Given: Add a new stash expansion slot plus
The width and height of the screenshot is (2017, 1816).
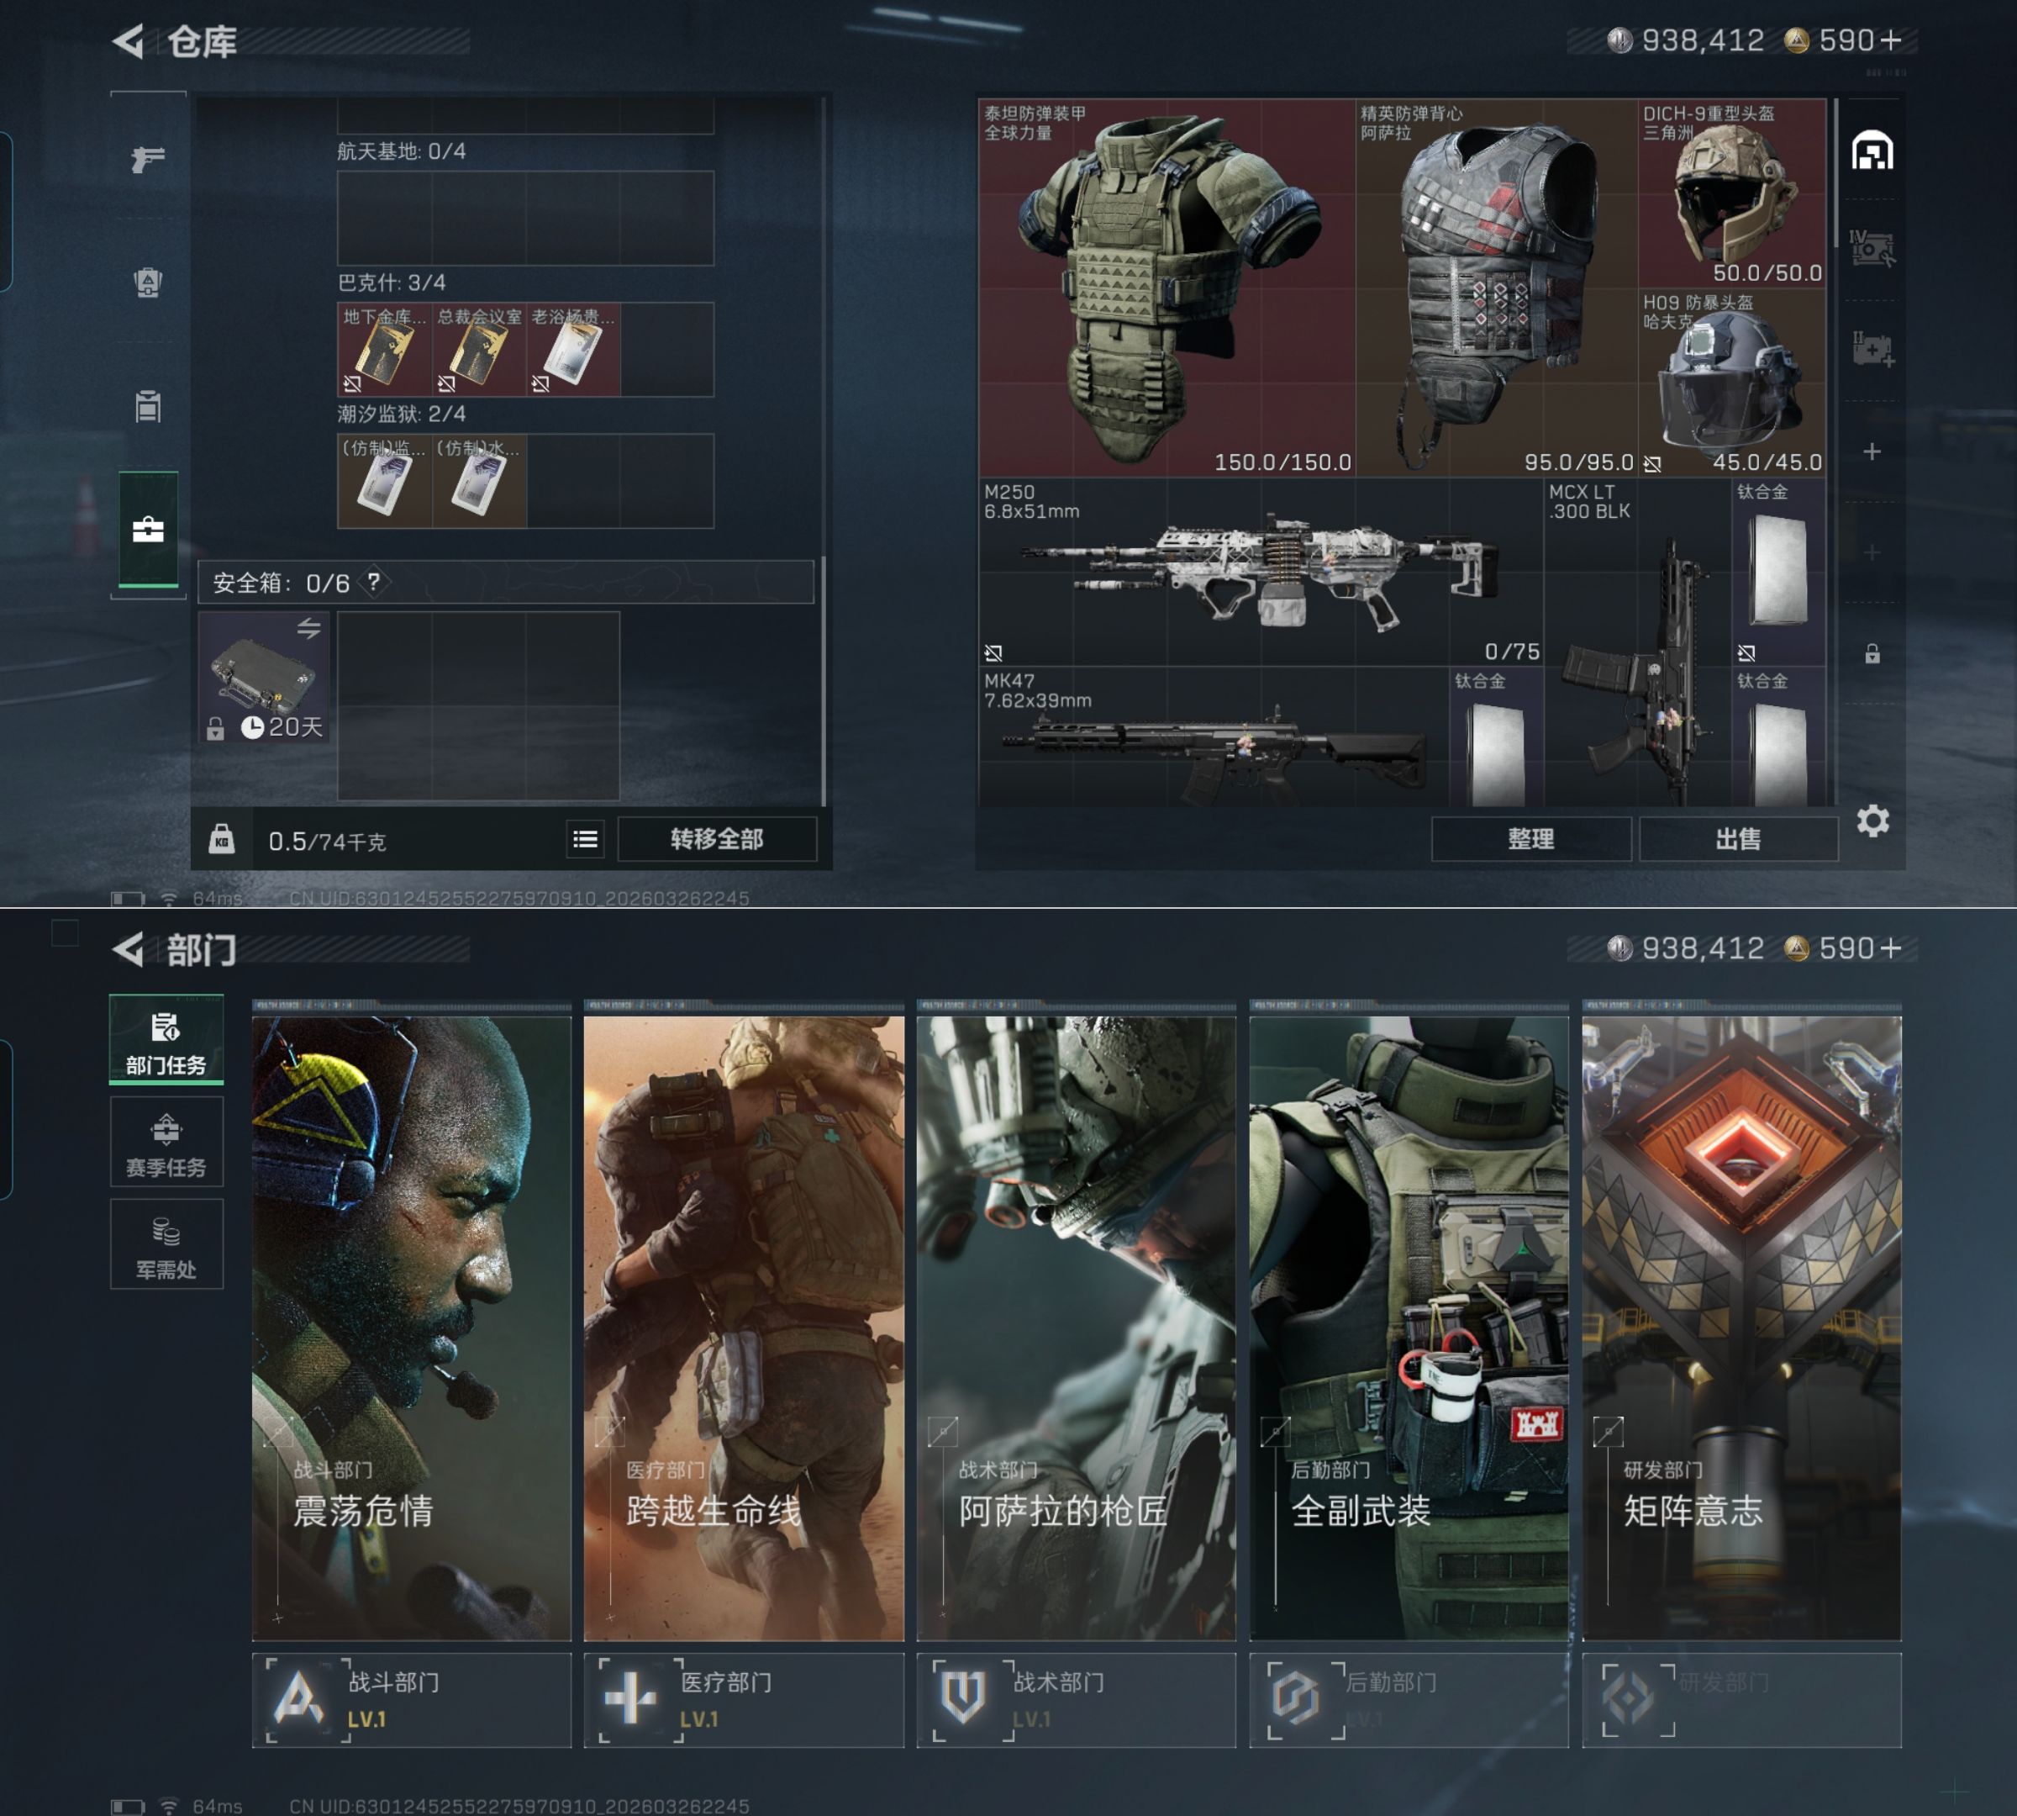Looking at the screenshot, I should click(1872, 452).
